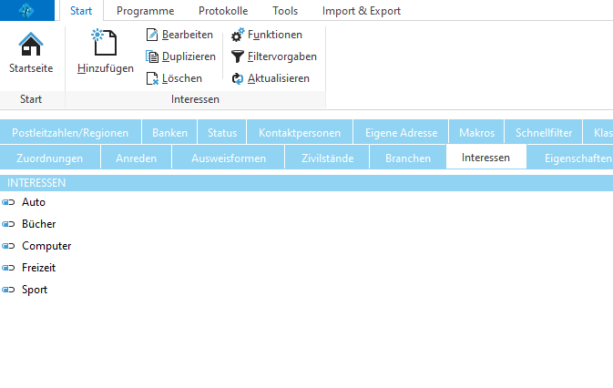Click the Bearbeiten edit icon
Image resolution: width=613 pixels, height=388 pixels.
tap(152, 35)
